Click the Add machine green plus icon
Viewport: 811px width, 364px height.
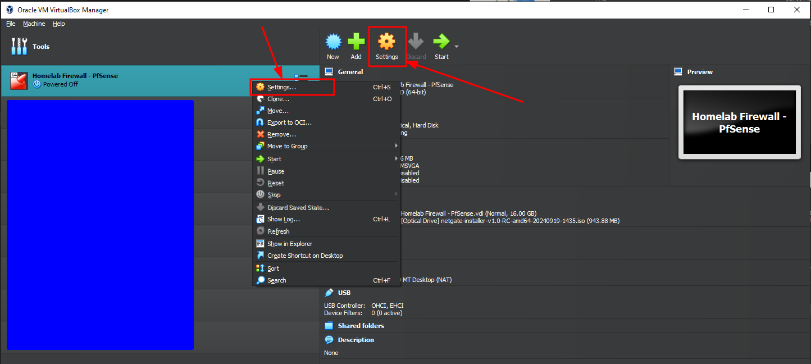pyautogui.click(x=356, y=46)
